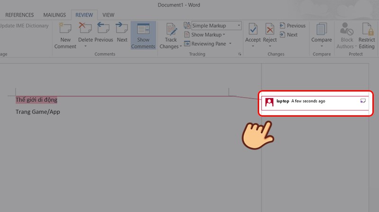The width and height of the screenshot is (379, 212).
Task: Switch to the REFERENCES tab
Action: 19,15
